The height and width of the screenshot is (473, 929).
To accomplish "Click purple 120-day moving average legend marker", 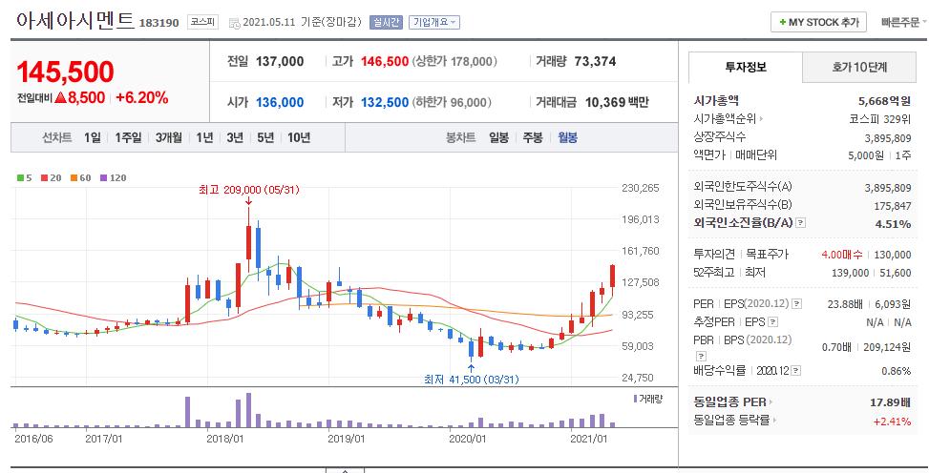I will [103, 177].
